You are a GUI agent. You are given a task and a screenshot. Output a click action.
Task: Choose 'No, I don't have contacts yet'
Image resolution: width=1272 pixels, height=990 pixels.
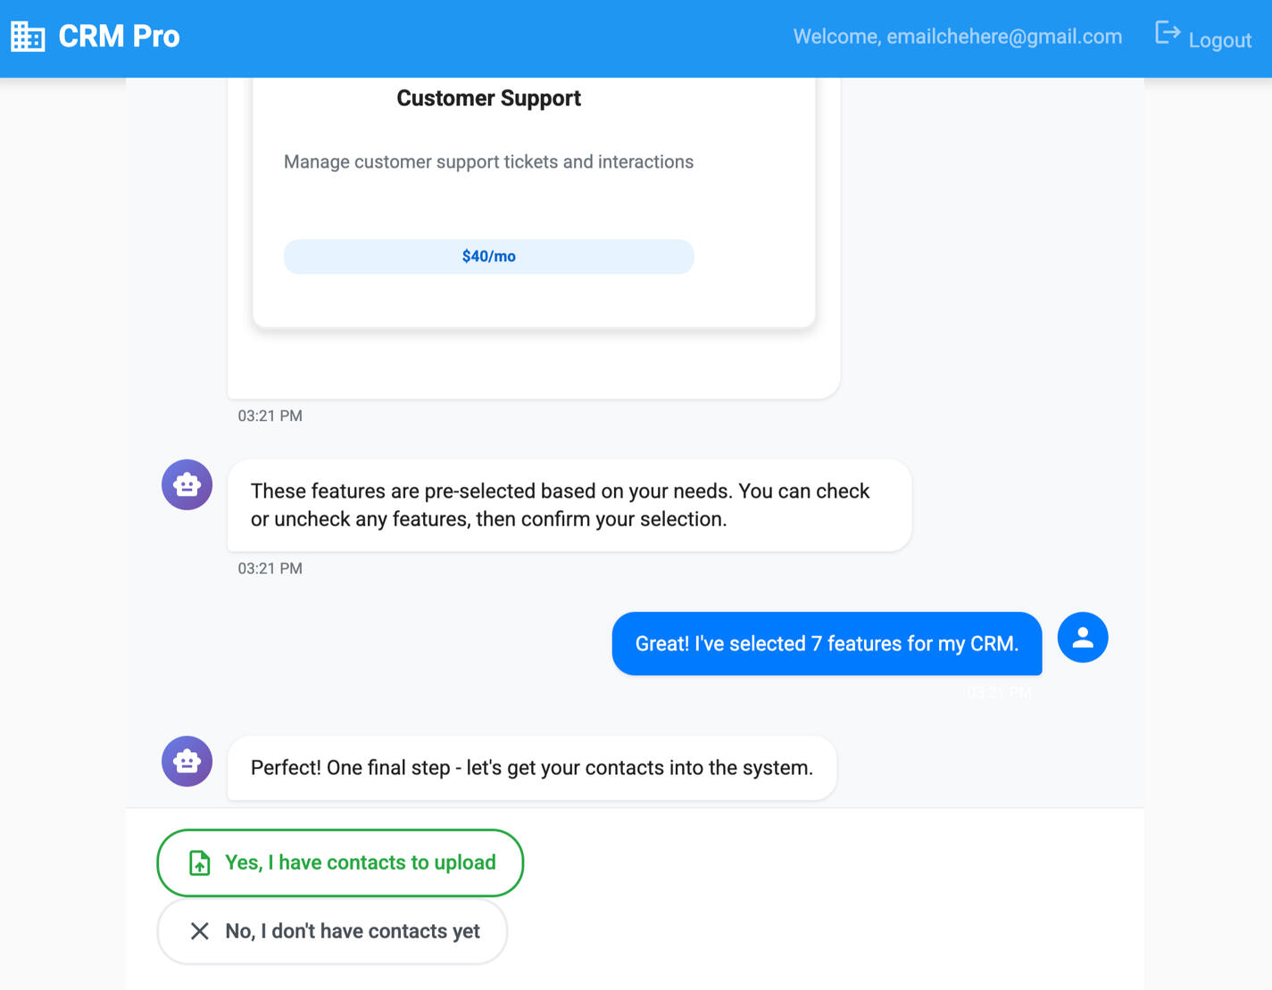(x=332, y=930)
